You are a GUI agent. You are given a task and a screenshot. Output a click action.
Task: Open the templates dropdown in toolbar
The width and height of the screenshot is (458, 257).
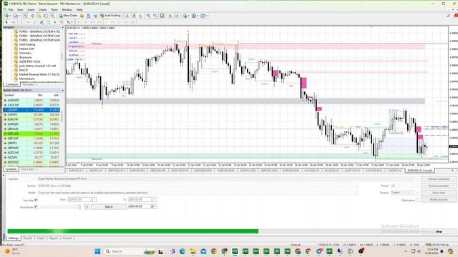[x=204, y=16]
